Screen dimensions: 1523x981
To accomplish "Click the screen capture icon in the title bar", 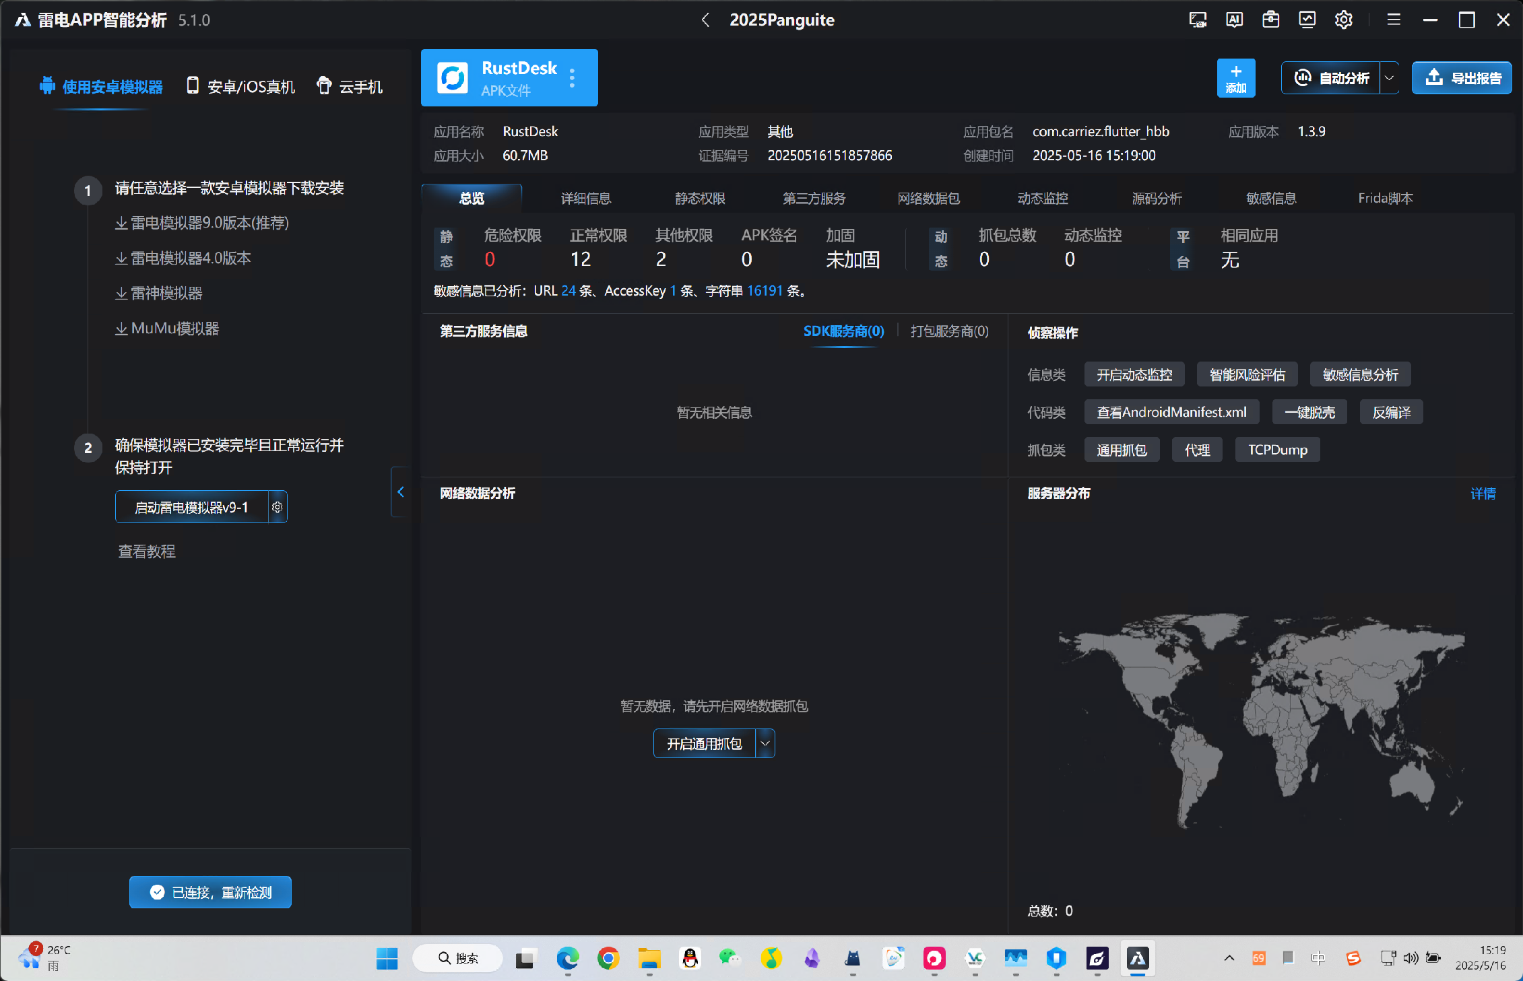I will pos(1198,20).
